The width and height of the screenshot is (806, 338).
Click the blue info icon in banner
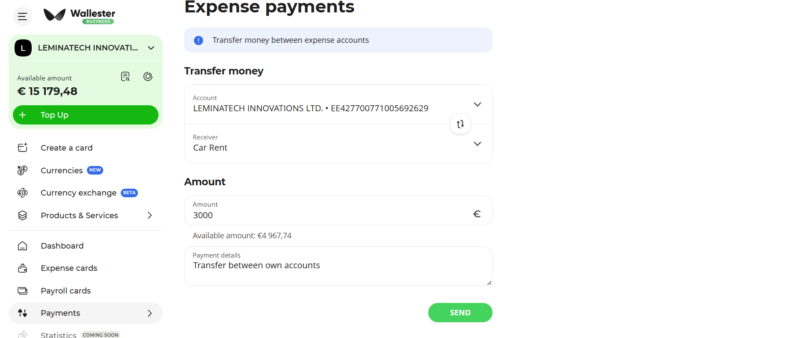coord(199,40)
